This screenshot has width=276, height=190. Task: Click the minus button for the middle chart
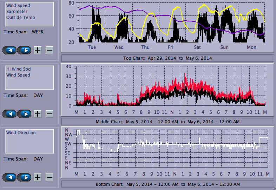(50, 114)
